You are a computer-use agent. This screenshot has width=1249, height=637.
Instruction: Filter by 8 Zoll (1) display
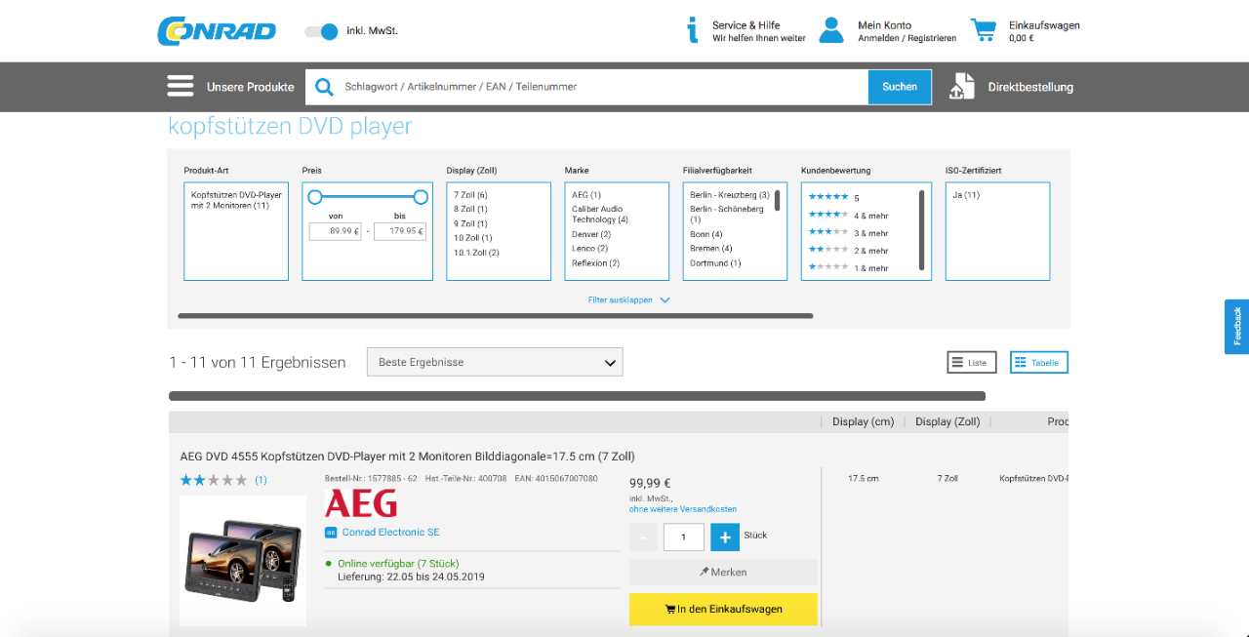[x=470, y=209]
